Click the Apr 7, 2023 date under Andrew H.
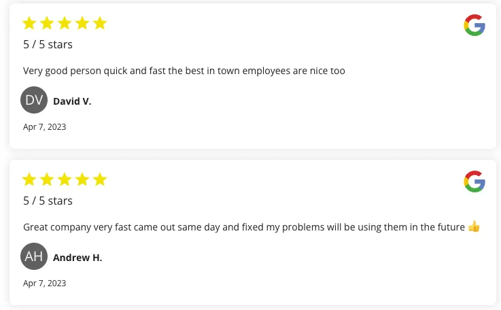Viewport: 501px width, 310px height. point(44,283)
